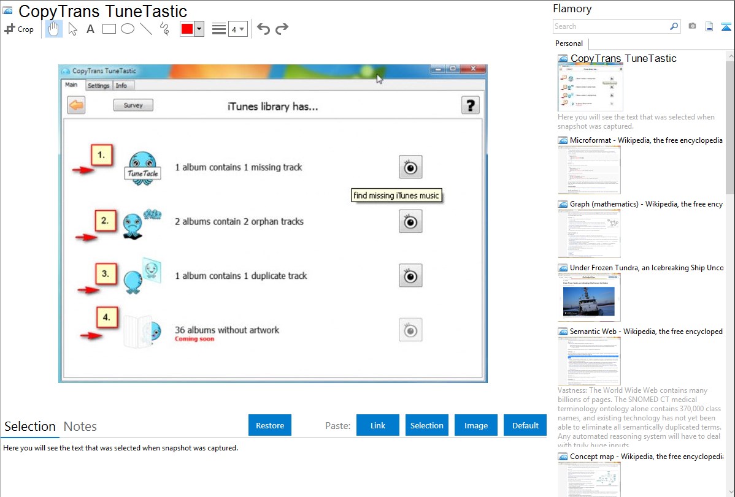This screenshot has width=735, height=497.
Task: Select the straight line tool
Action: [146, 29]
